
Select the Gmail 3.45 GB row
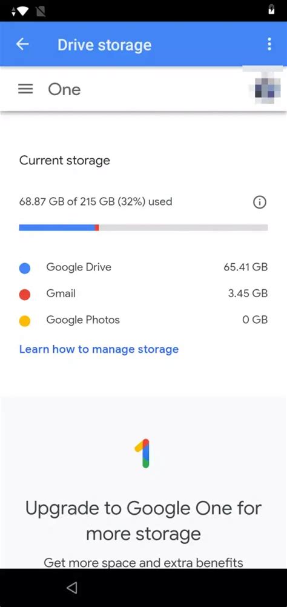pyautogui.click(x=143, y=294)
